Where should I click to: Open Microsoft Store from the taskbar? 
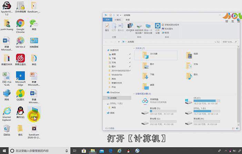84,151
